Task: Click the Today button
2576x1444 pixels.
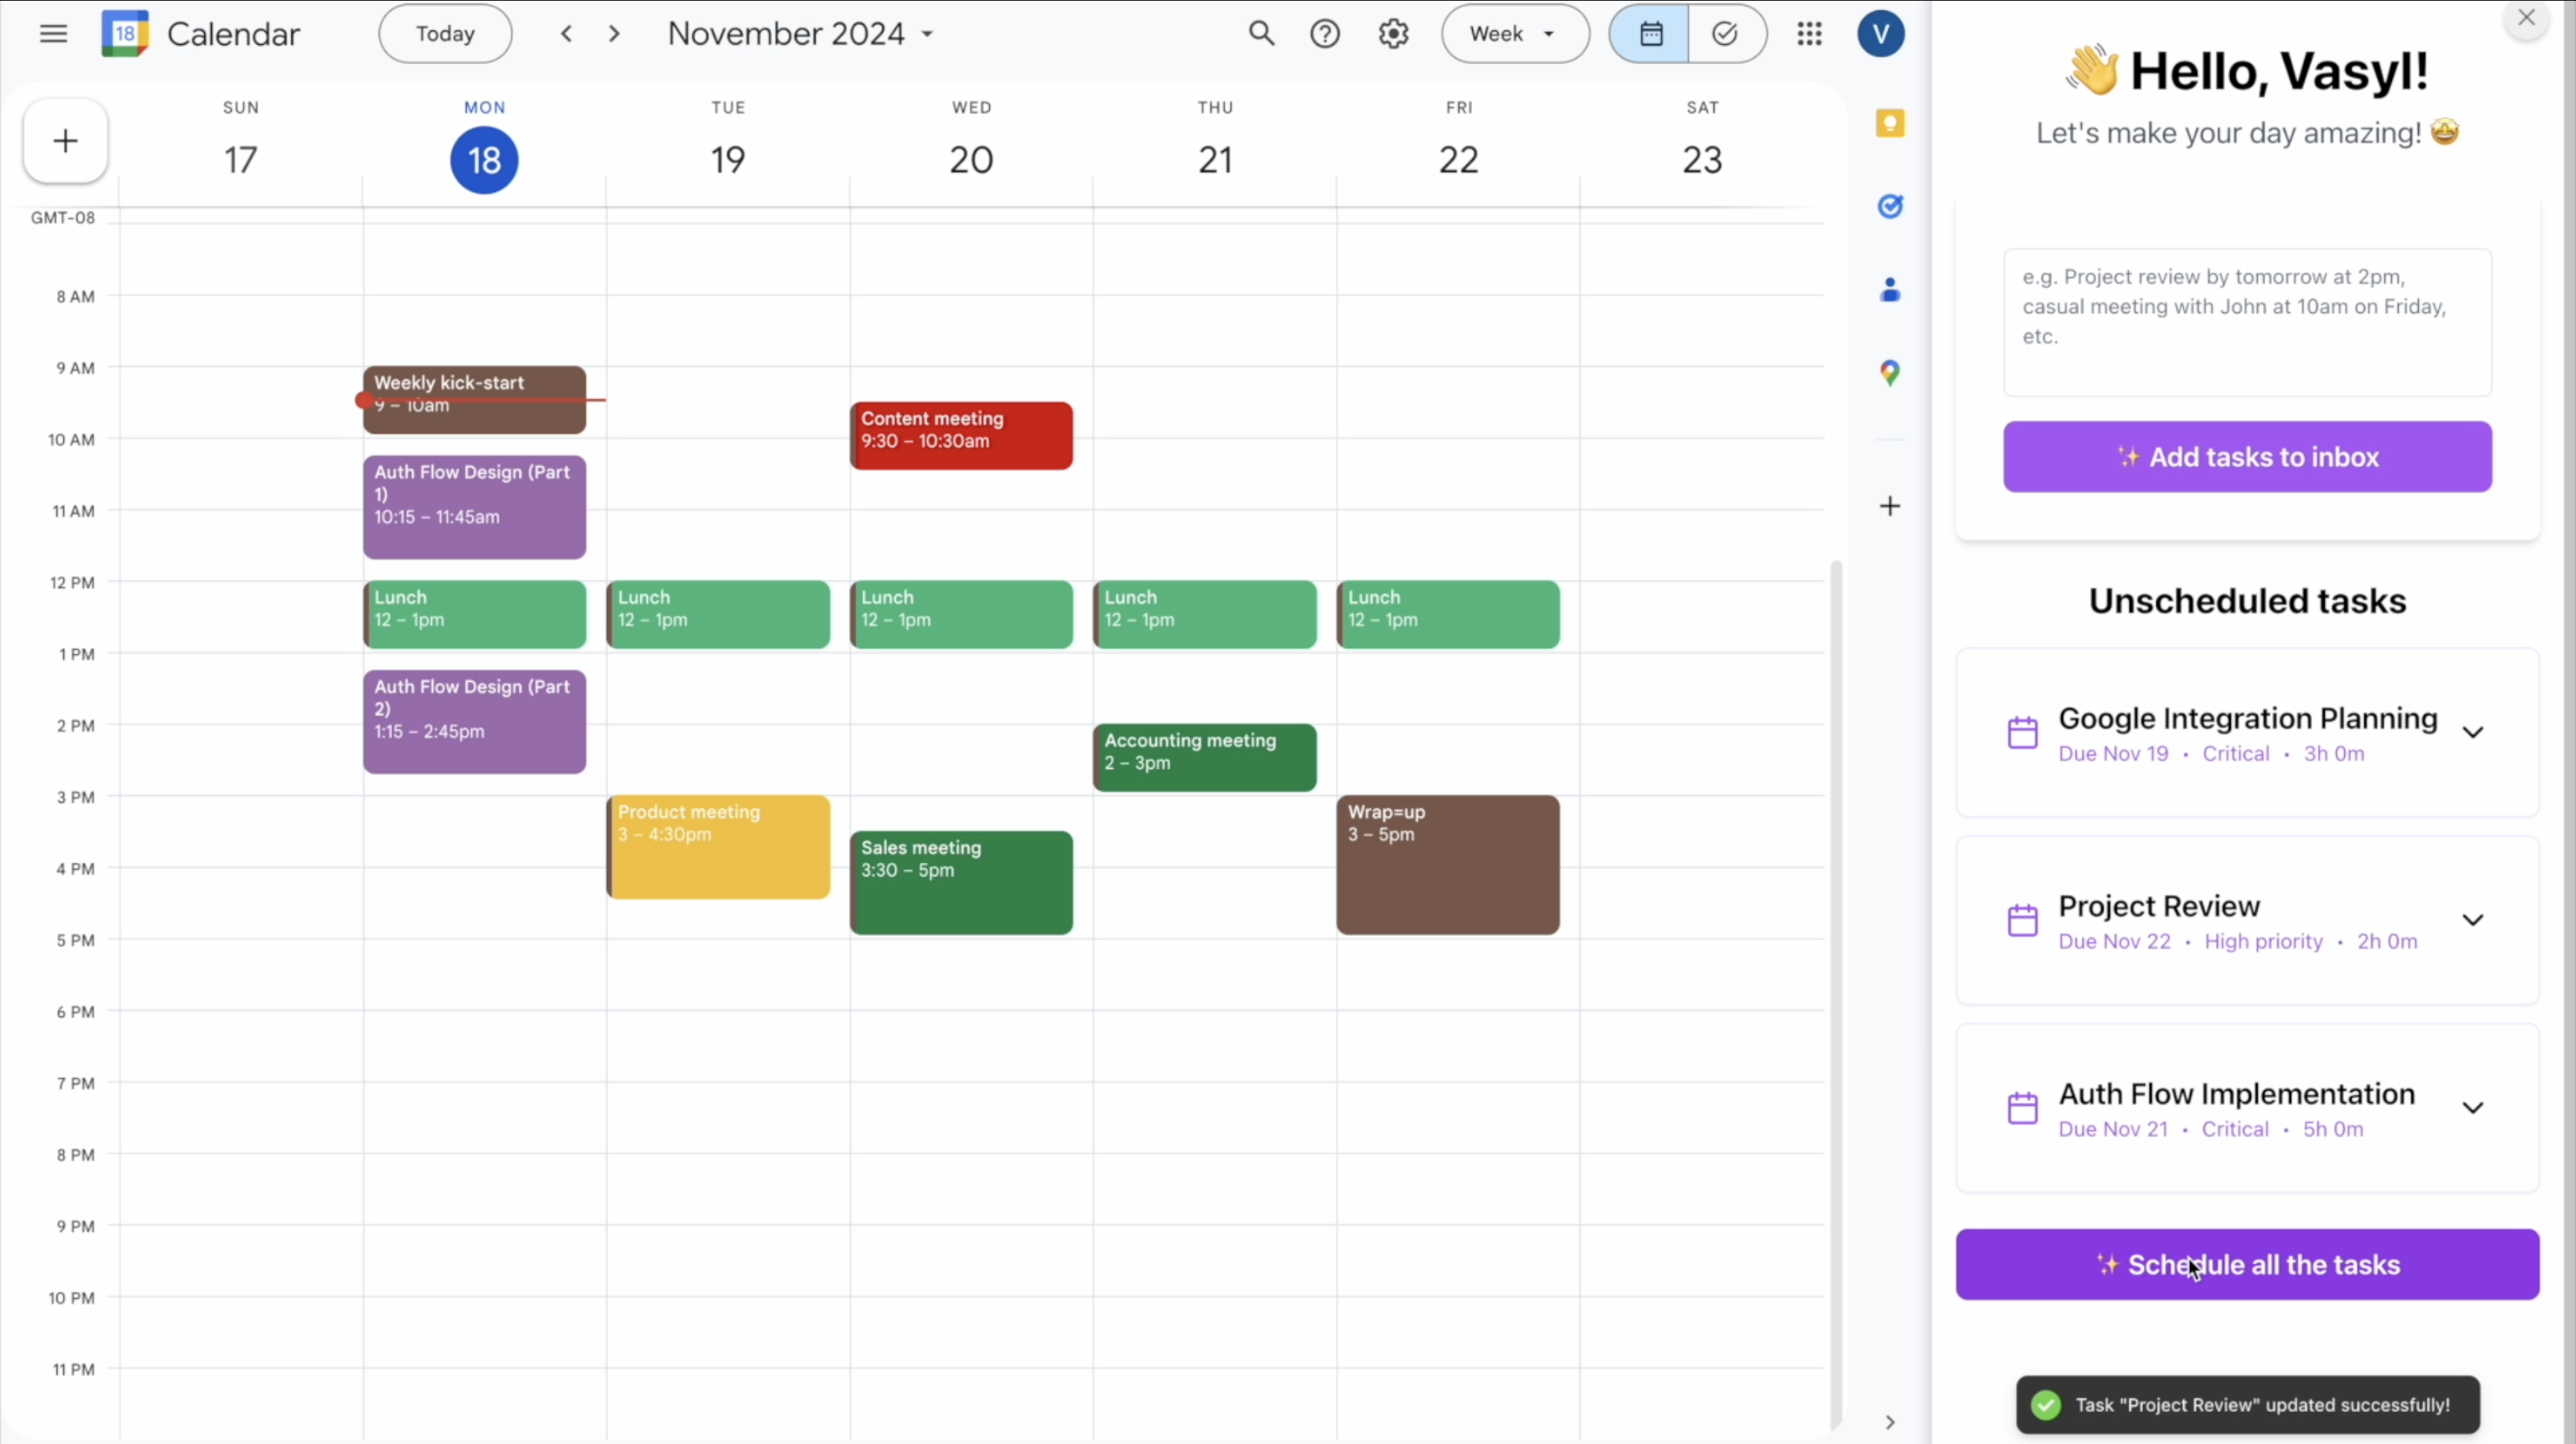Action: coord(445,34)
